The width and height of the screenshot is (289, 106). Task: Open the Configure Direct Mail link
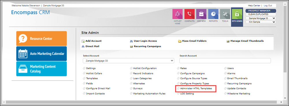pyautogui.click(x=98, y=89)
